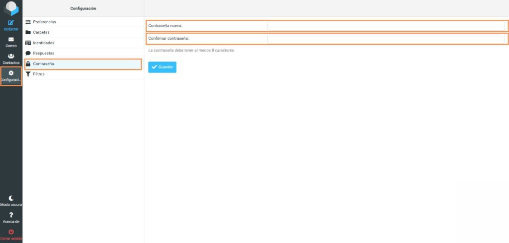Image resolution: width=509 pixels, height=243 pixels.
Task: Click the Roundcube logo at top left
Action: (11, 8)
